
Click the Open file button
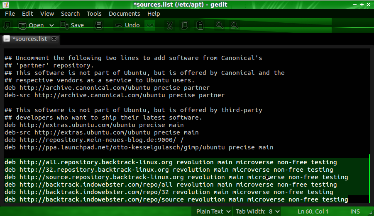coord(31,25)
